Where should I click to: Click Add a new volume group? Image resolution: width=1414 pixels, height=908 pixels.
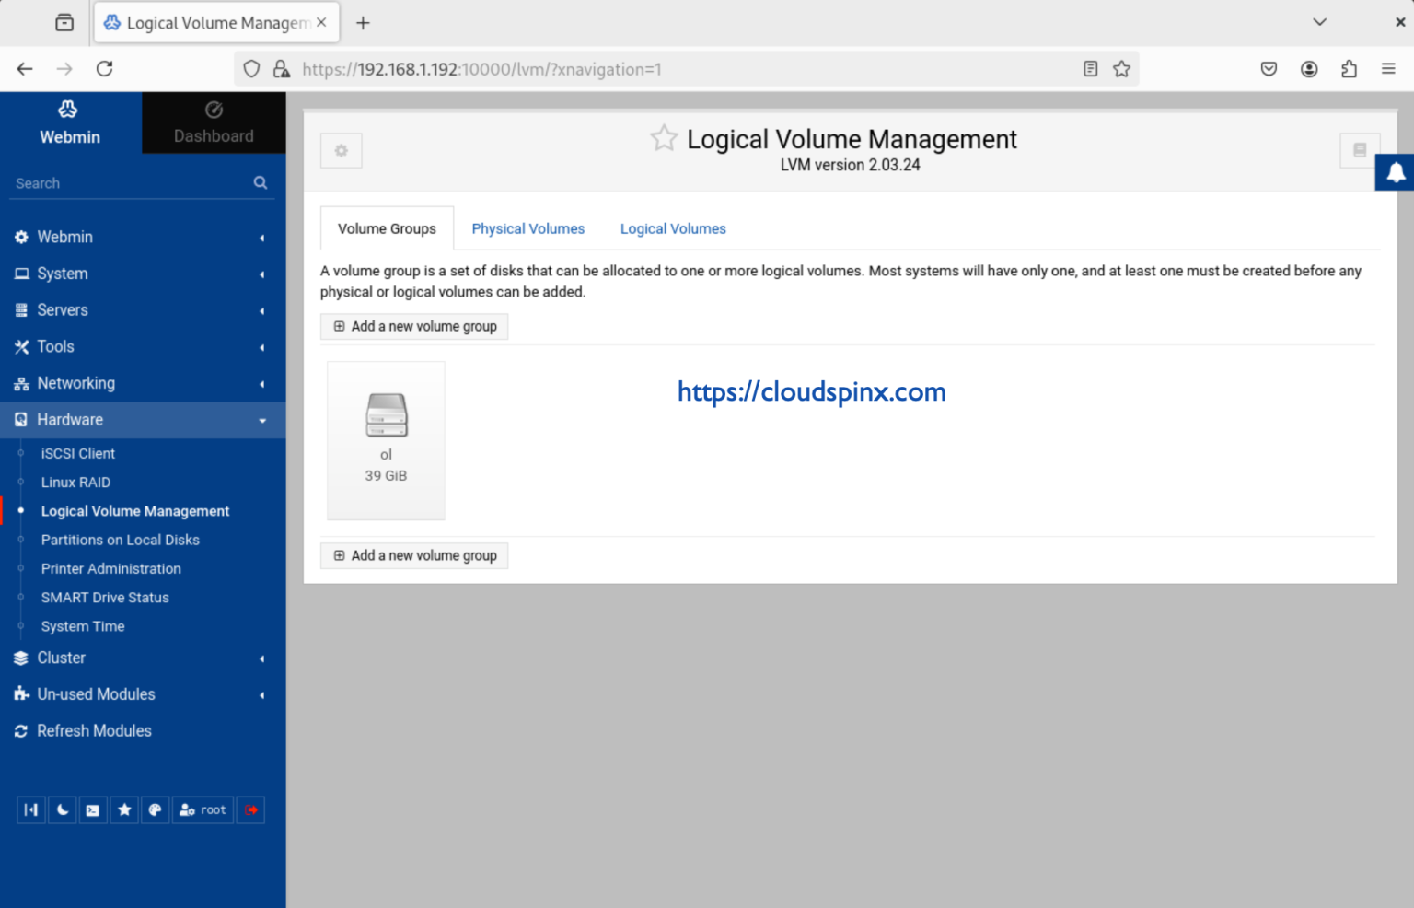pyautogui.click(x=413, y=326)
